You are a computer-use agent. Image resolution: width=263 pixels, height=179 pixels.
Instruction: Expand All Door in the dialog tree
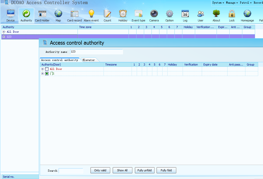coord(42,69)
